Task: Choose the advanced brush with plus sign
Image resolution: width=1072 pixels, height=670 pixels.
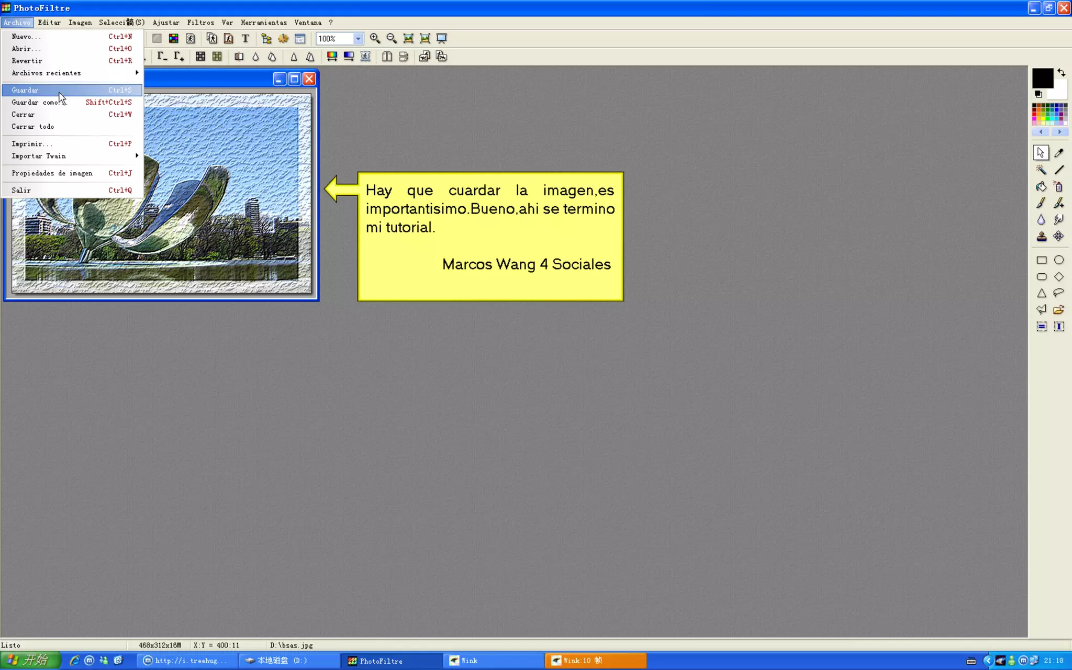Action: click(x=1058, y=203)
